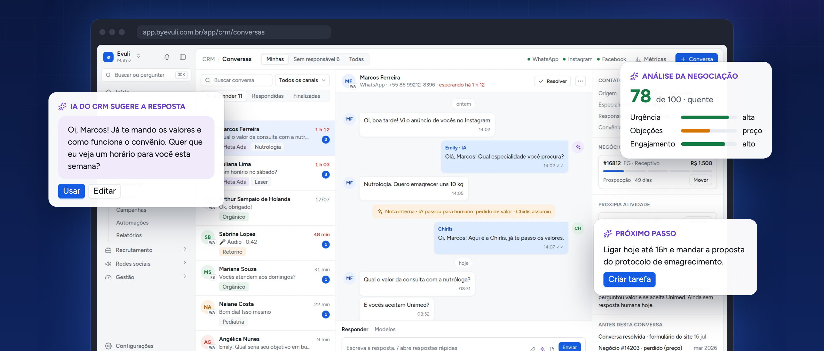Open the three-dots conversation menu
Screen dimensions: 824x351
tap(580, 81)
